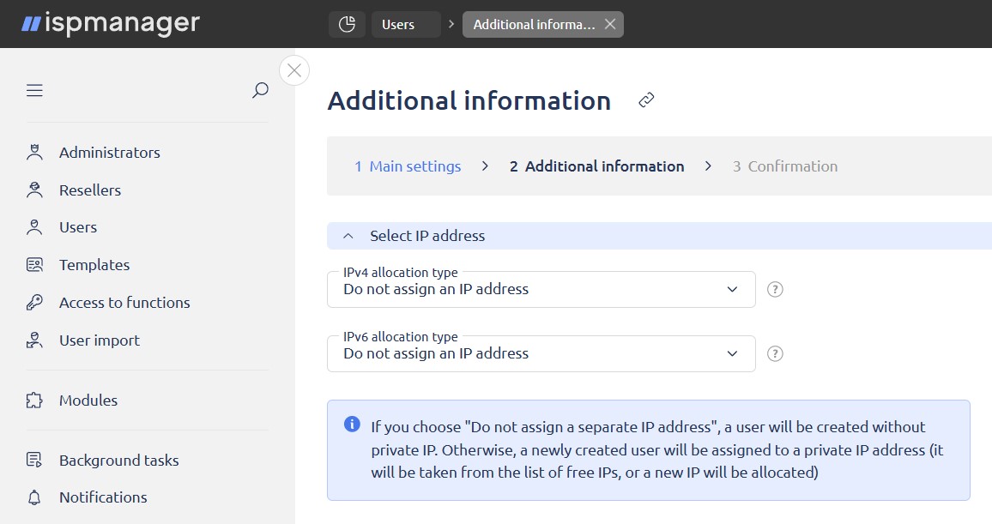Click the notice text about private IP
The height and width of the screenshot is (524, 992).
(656, 450)
